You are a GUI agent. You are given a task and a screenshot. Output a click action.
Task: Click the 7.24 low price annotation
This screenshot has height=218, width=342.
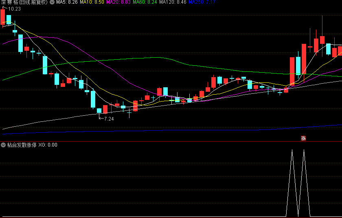[x=109, y=119]
